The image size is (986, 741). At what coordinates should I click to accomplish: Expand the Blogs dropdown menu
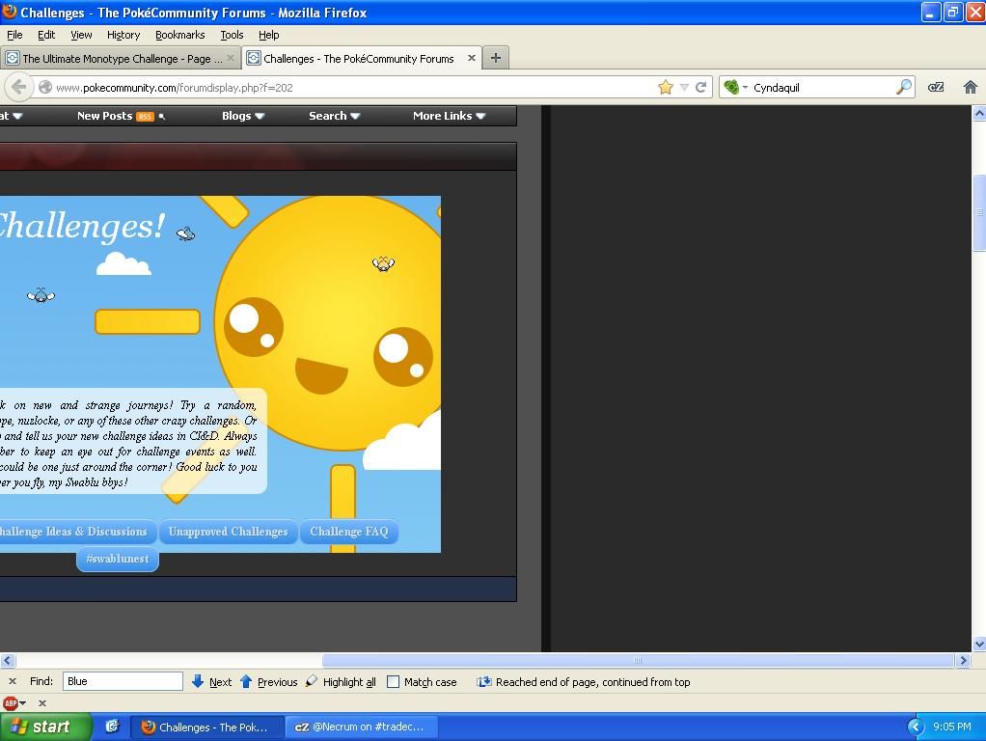(243, 116)
